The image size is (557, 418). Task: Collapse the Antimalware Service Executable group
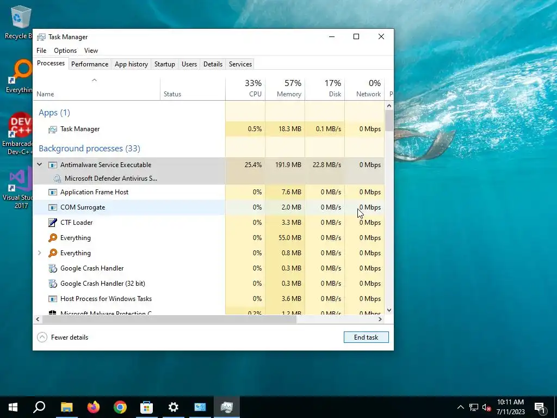39,164
